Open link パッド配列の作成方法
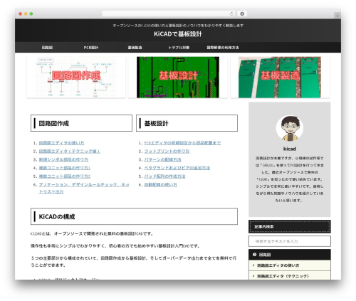The height and width of the screenshot is (301, 356). point(164,176)
